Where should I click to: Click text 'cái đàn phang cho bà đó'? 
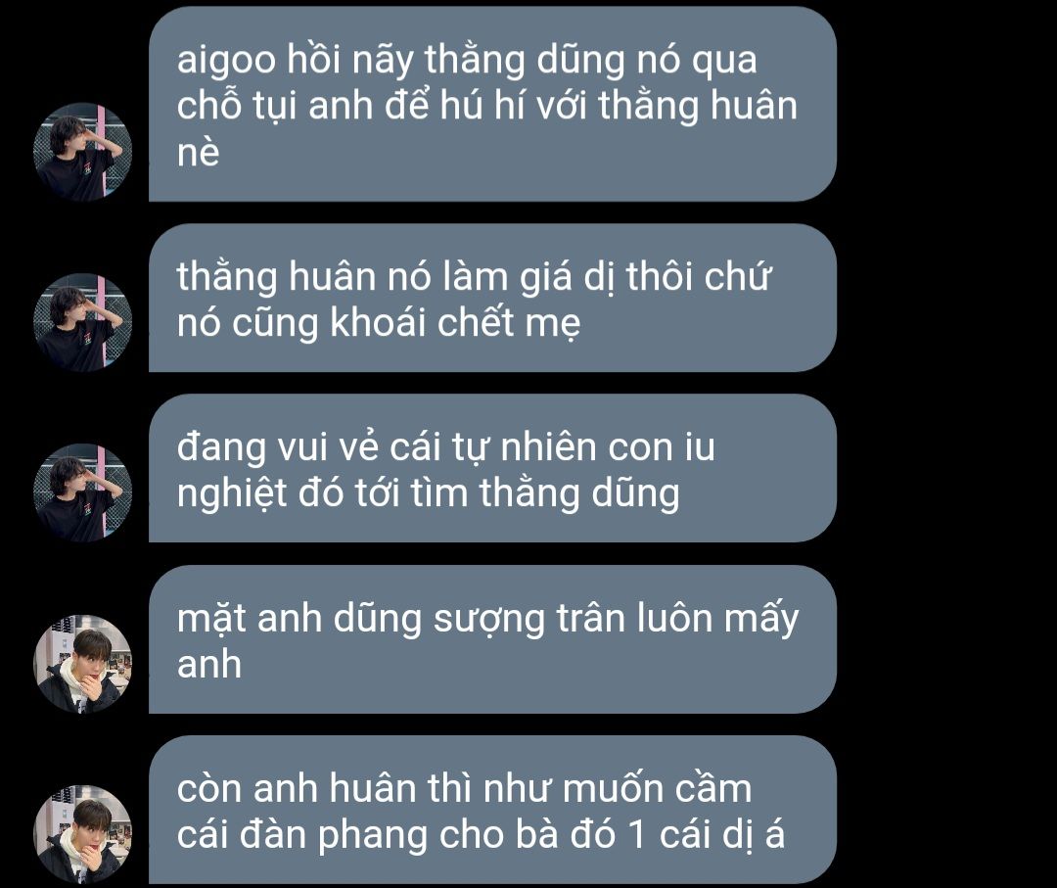[397, 835]
